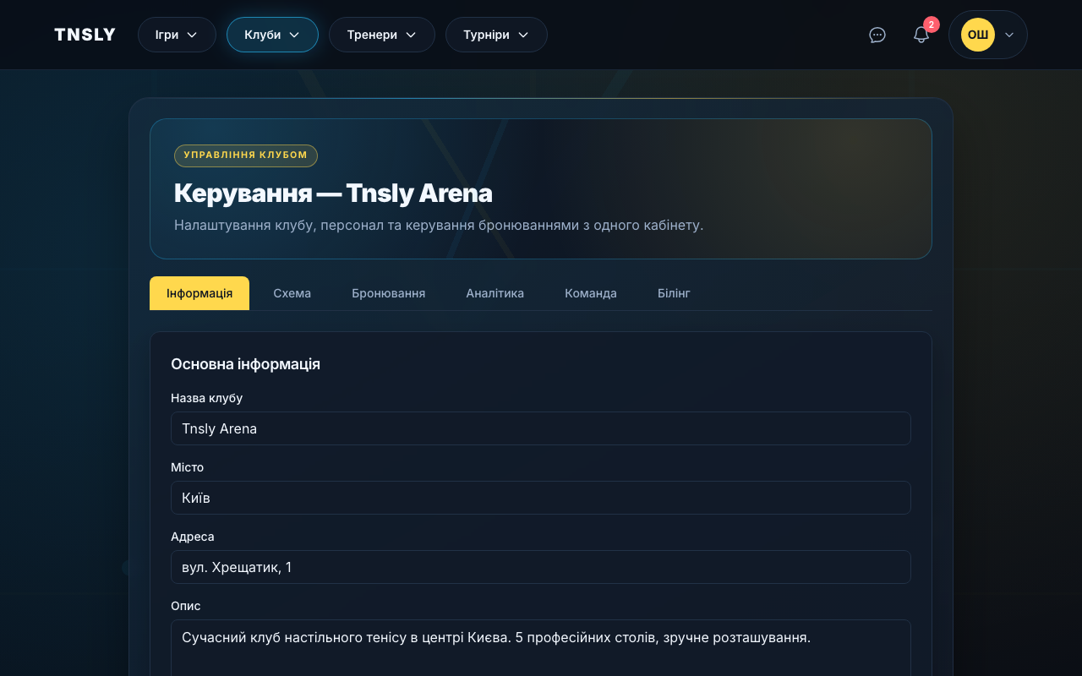
Task: Go to the Бронювання tab
Action: coord(388,293)
